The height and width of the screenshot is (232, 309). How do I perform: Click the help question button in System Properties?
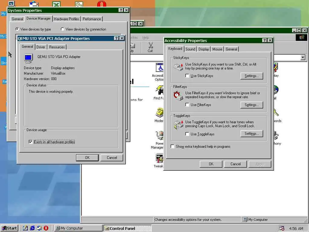(x=121, y=10)
